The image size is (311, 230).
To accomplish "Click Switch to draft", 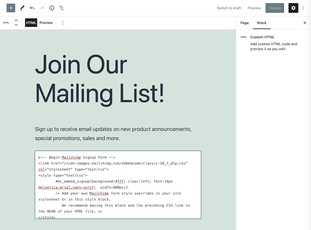I will tap(229, 8).
